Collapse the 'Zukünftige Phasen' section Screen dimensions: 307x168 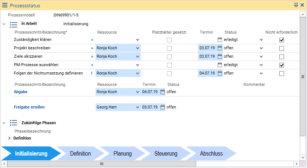click(x=4, y=123)
